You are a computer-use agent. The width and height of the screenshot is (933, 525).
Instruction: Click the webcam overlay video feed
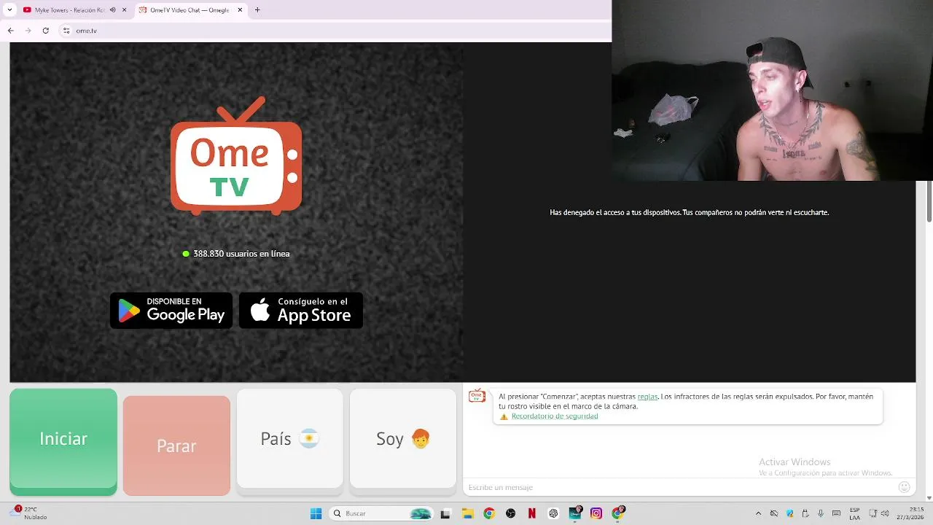coord(772,90)
